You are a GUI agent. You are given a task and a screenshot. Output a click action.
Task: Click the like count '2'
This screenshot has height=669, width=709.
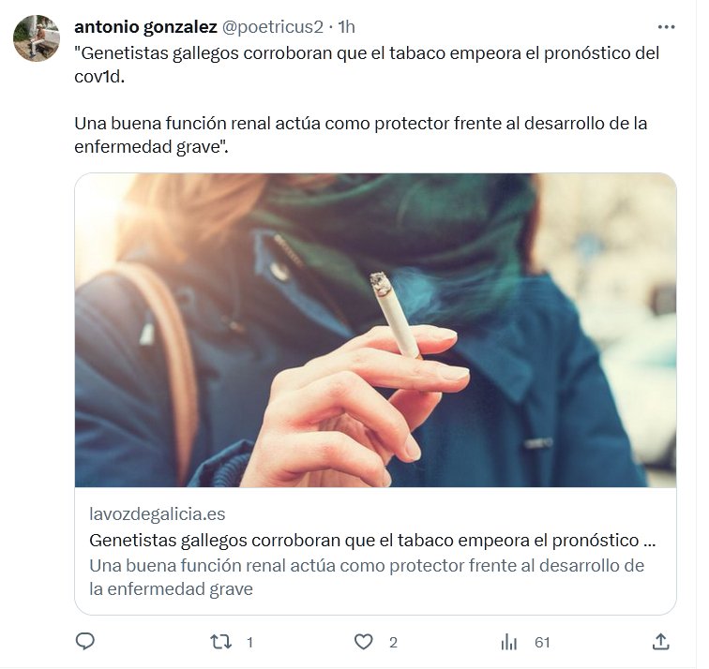click(393, 643)
